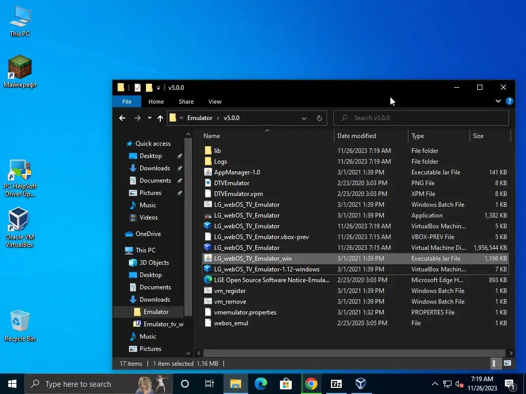Select the AppManager-1.0 jar file
The height and width of the screenshot is (394, 526).
355,172
